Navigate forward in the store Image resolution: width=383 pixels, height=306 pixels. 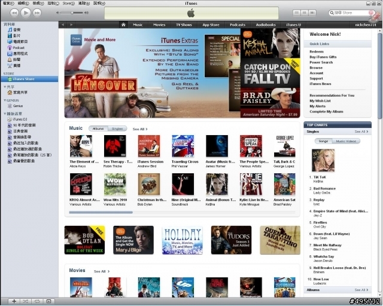[x=71, y=25]
